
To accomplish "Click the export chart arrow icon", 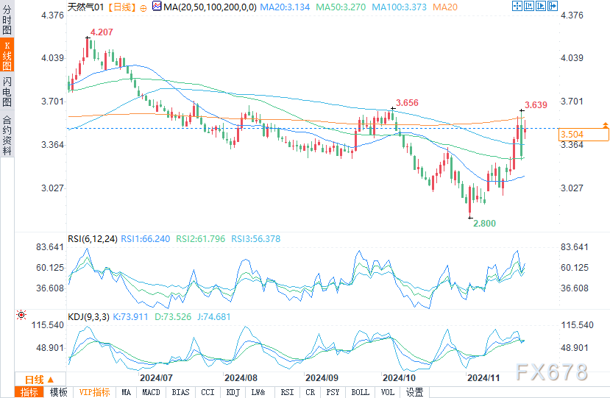I will pyautogui.click(x=553, y=6).
